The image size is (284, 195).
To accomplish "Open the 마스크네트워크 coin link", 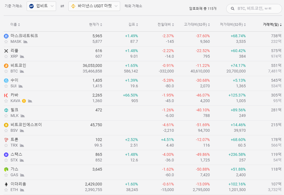I will click(x=24, y=36).
